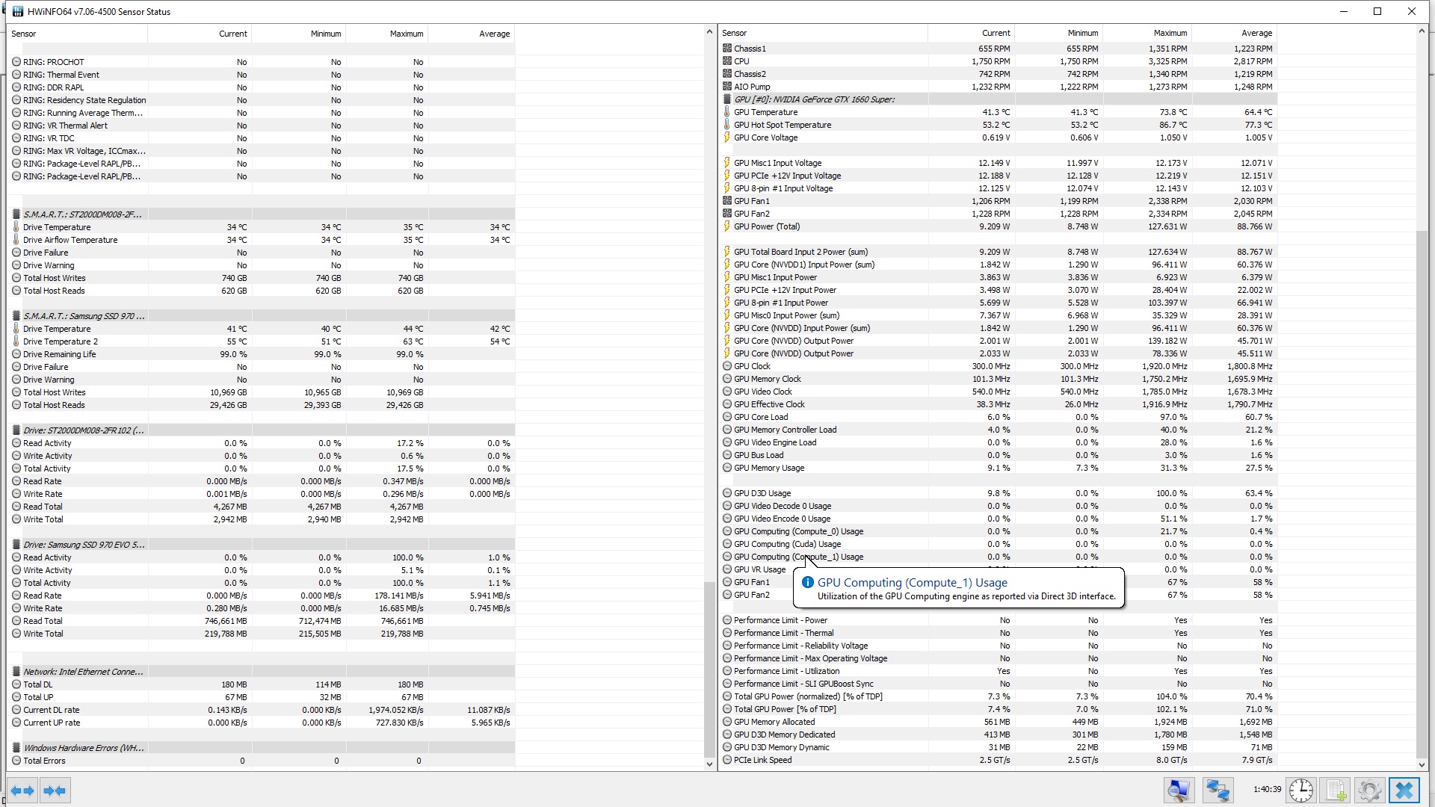
Task: Open remote network monitors icon
Action: tap(1218, 790)
